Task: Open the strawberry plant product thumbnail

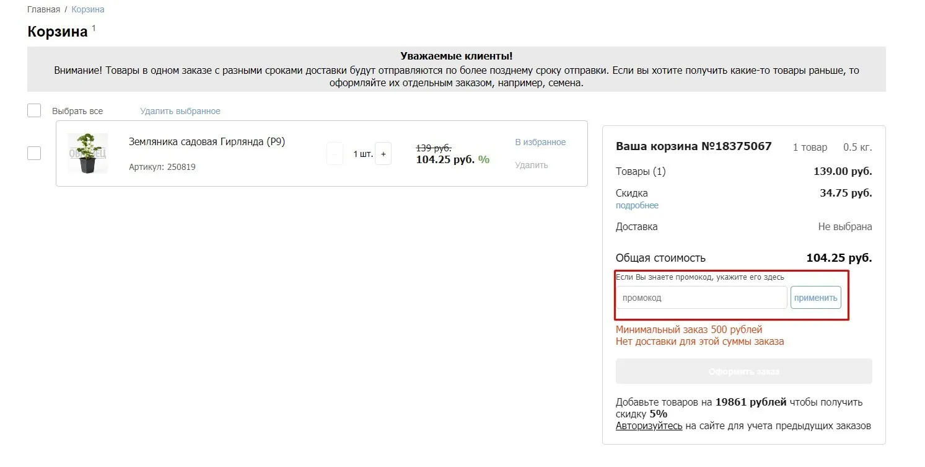Action: 87,153
